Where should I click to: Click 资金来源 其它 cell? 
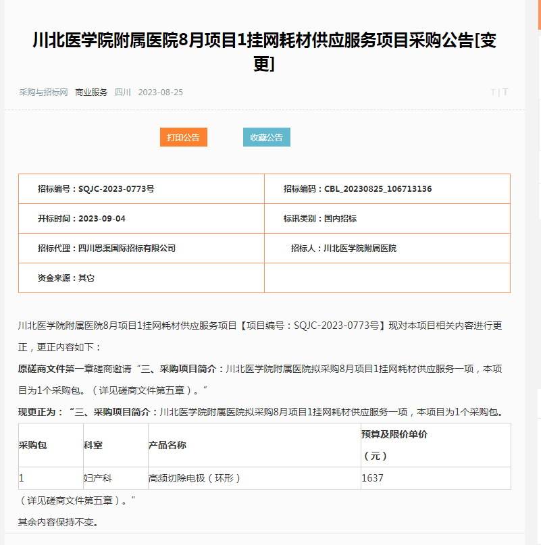pos(142,278)
